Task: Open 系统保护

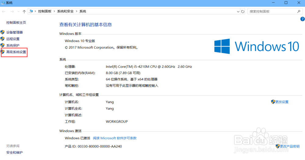Action: (13, 45)
